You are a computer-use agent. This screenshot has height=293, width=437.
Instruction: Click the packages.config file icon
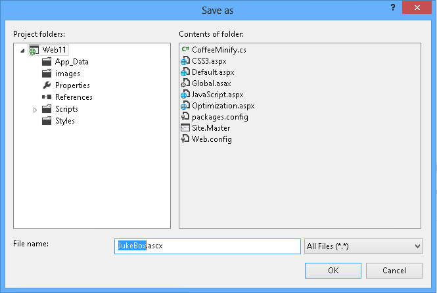tap(185, 117)
